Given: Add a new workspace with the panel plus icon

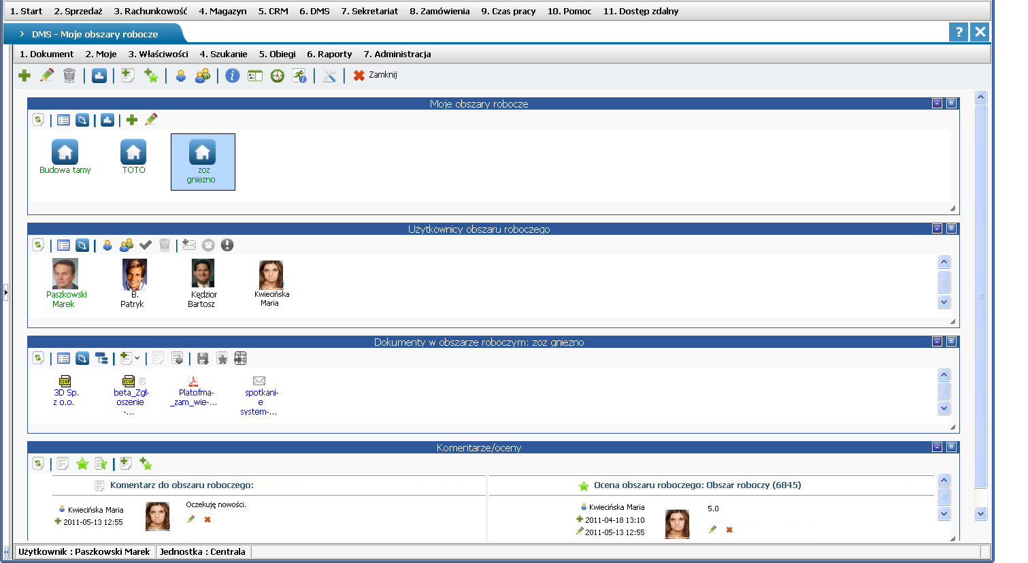Looking at the screenshot, I should [132, 120].
